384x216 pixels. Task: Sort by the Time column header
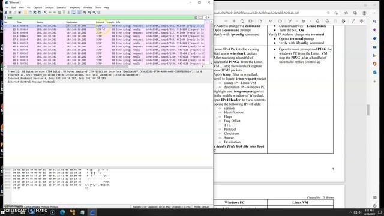(19, 22)
